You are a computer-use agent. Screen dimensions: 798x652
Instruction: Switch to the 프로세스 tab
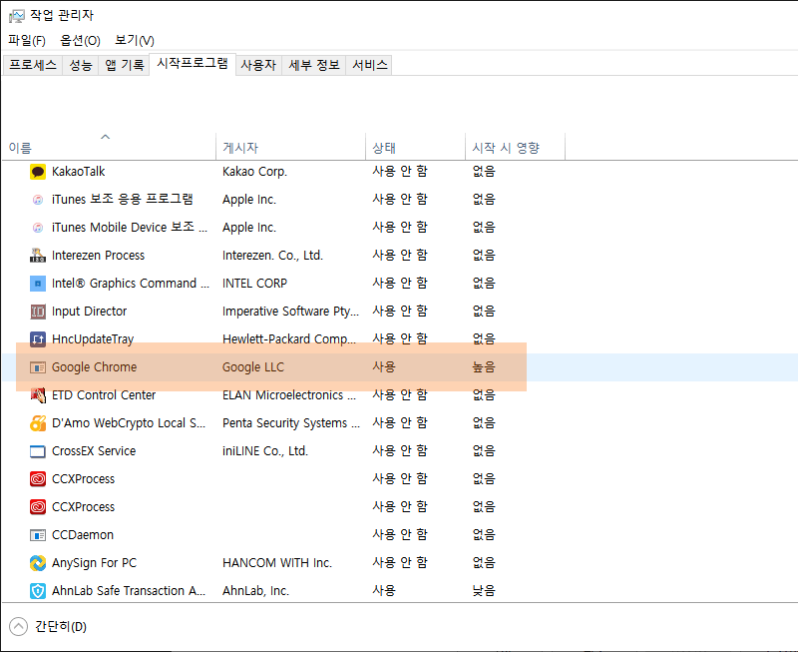click(33, 65)
